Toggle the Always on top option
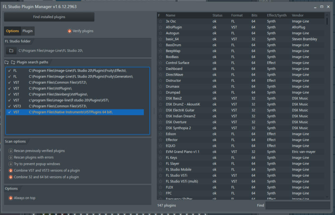The height and width of the screenshot is (215, 335). tap(10, 198)
